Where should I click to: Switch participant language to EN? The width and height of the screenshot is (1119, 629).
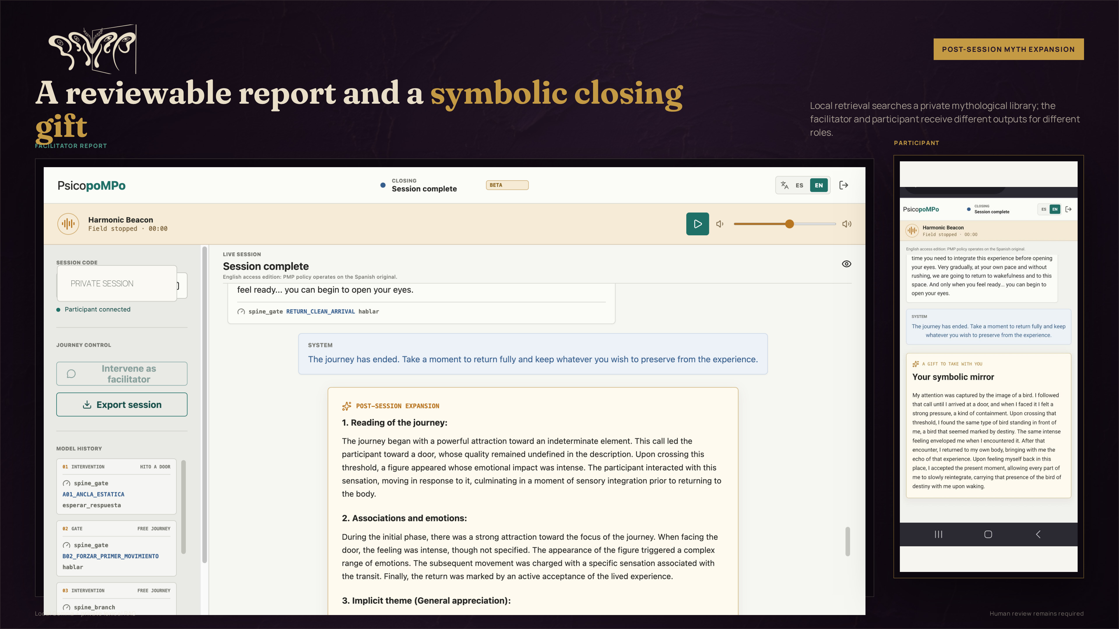click(x=1055, y=209)
